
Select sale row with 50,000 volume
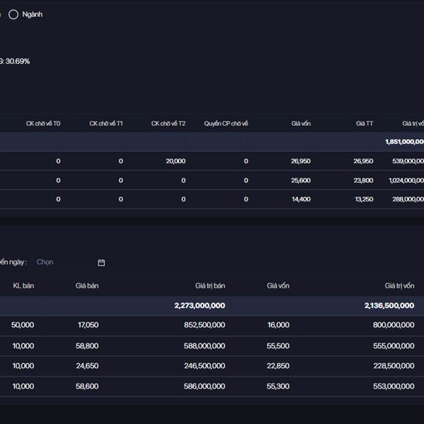(212, 325)
